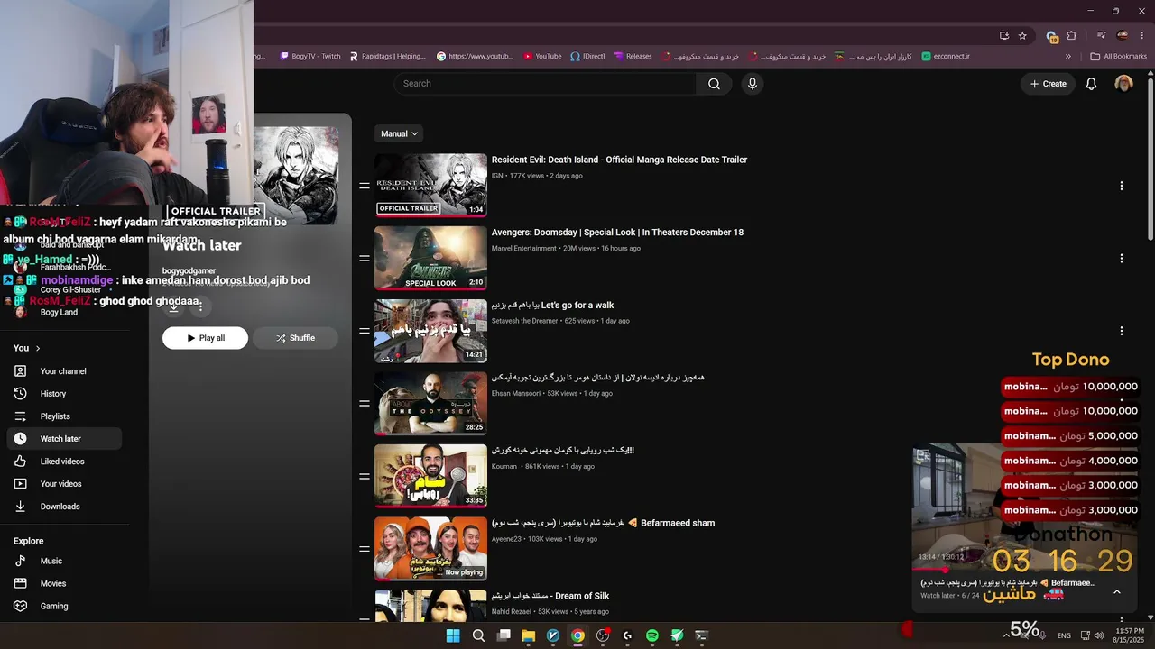Open Liked videos in sidebar
Image resolution: width=1155 pixels, height=649 pixels.
pyautogui.click(x=63, y=462)
